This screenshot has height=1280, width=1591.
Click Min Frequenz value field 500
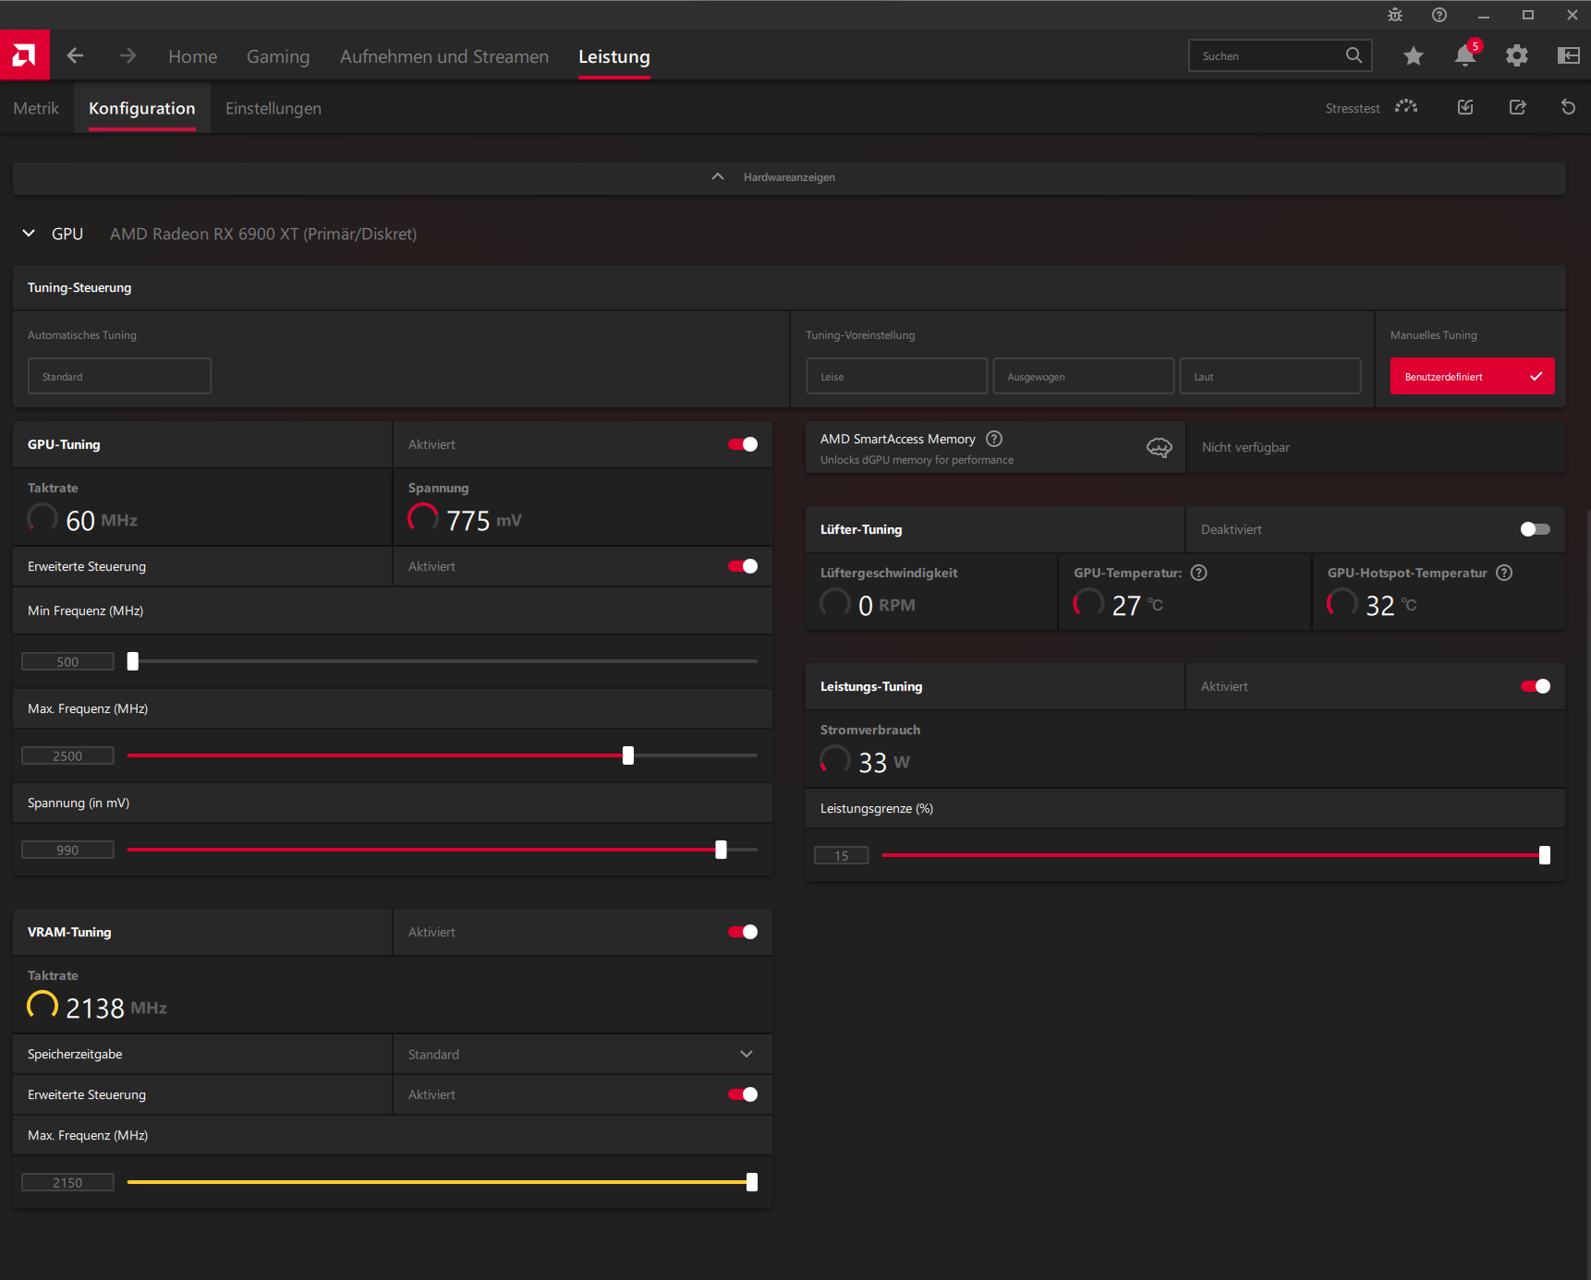pos(67,661)
